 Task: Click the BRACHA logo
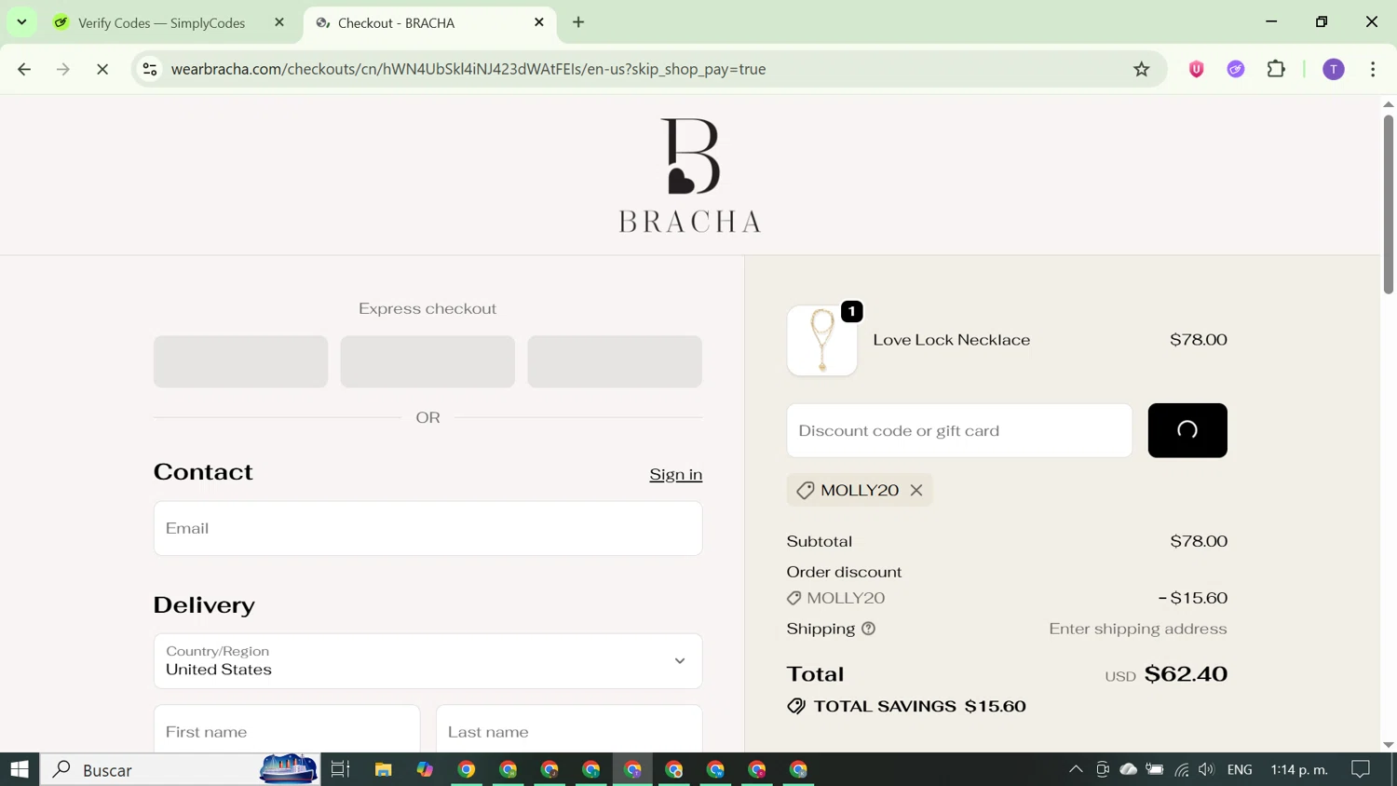690,175
